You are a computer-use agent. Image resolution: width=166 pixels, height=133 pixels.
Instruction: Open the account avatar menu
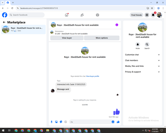(159, 15)
